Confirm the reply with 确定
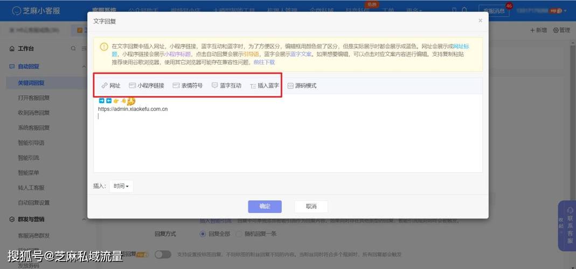This screenshot has height=269, width=576. [x=265, y=206]
